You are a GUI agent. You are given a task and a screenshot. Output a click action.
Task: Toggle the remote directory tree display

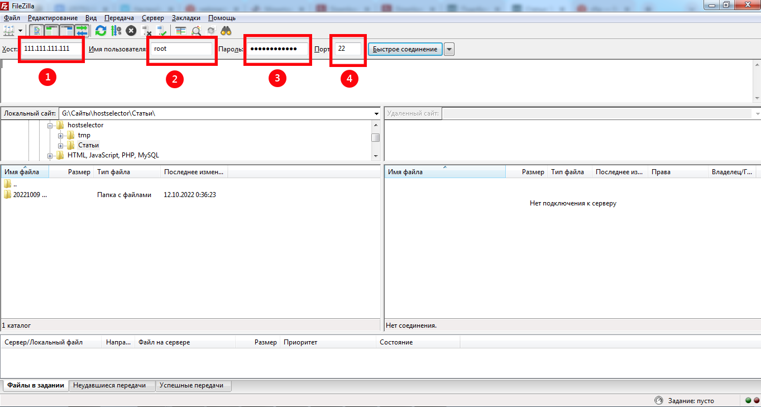[67, 31]
